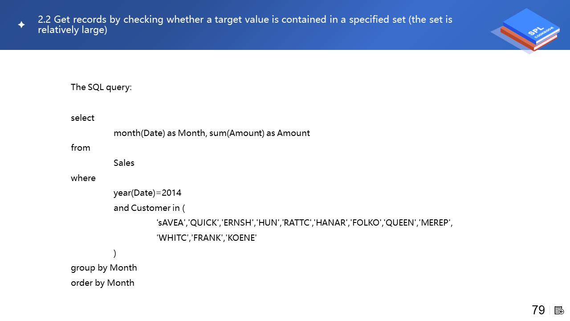Screen dimensions: 570x321
Task: Click the 'KOENE' customer value
Action: (x=241, y=238)
